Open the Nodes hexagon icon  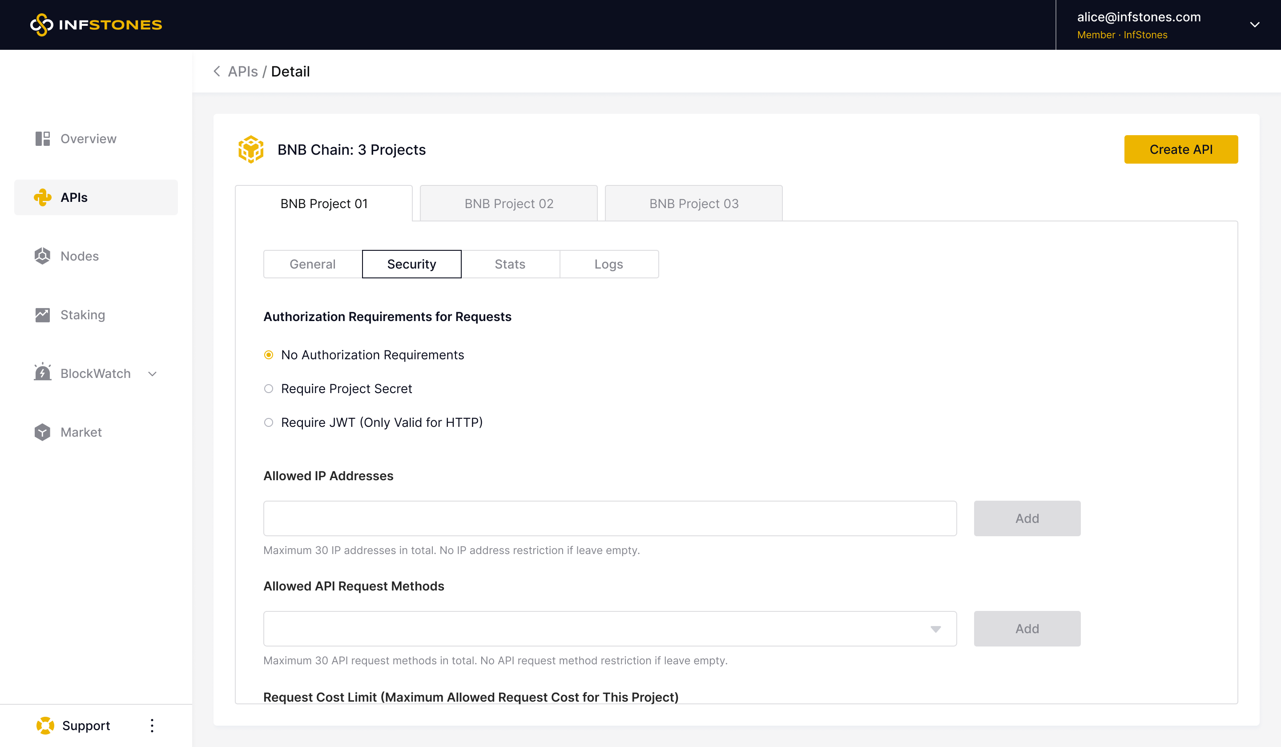click(43, 256)
